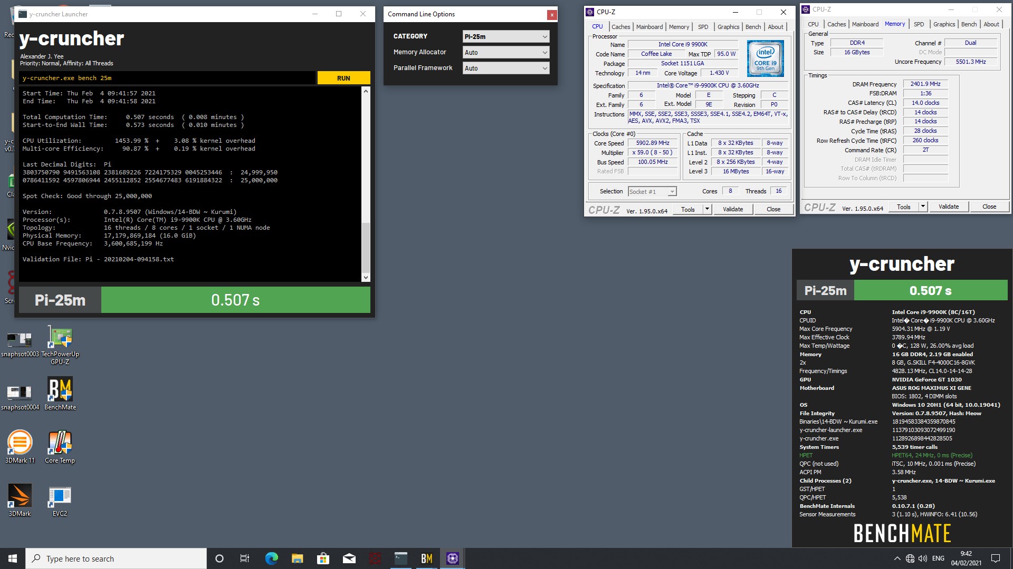
Task: Open snaphsot0003 image file
Action: (20, 345)
